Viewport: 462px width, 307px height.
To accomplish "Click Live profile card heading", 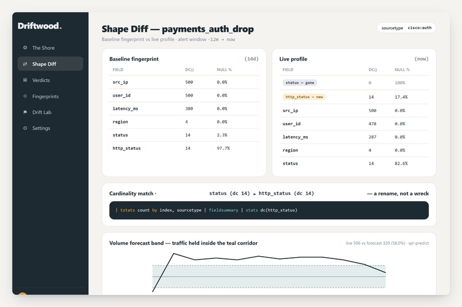I will pyautogui.click(x=293, y=59).
